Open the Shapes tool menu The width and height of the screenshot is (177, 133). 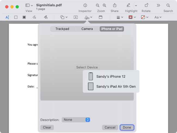coord(64,17)
